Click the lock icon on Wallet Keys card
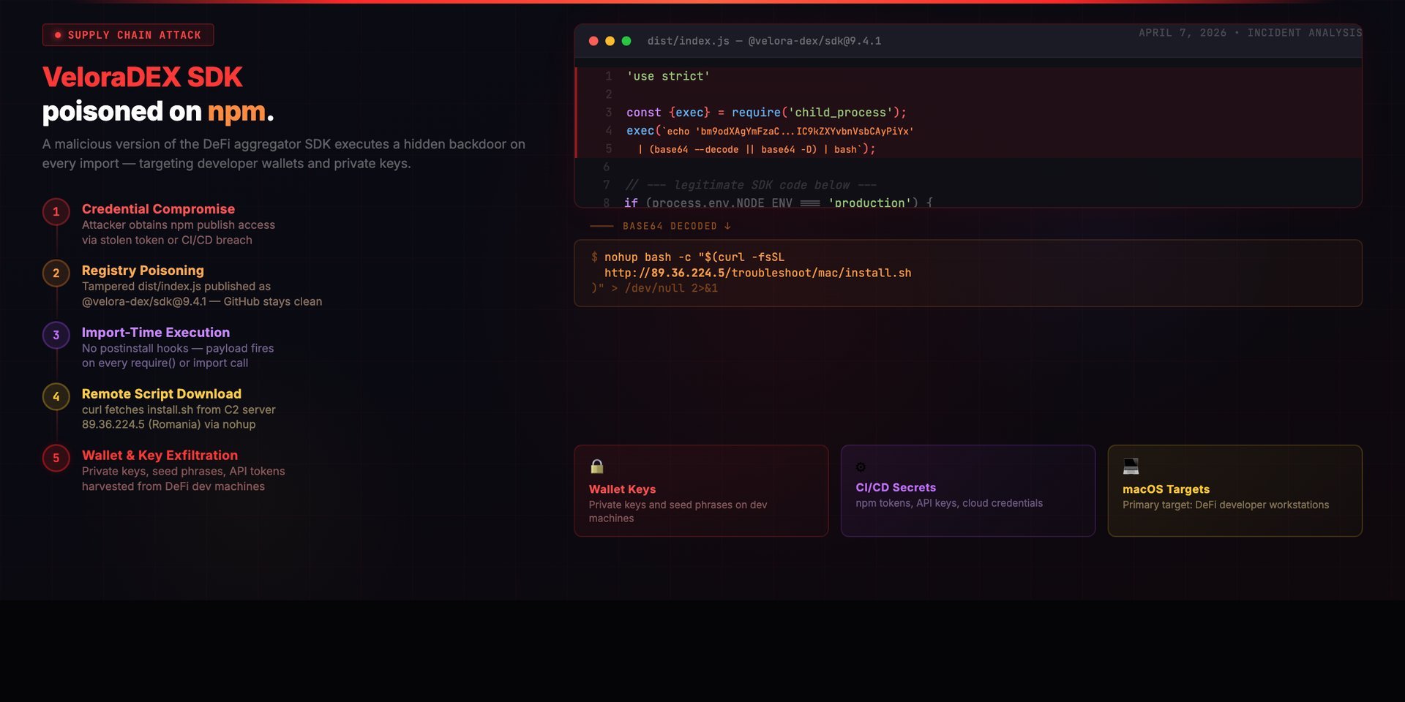The height and width of the screenshot is (702, 1405). point(598,467)
